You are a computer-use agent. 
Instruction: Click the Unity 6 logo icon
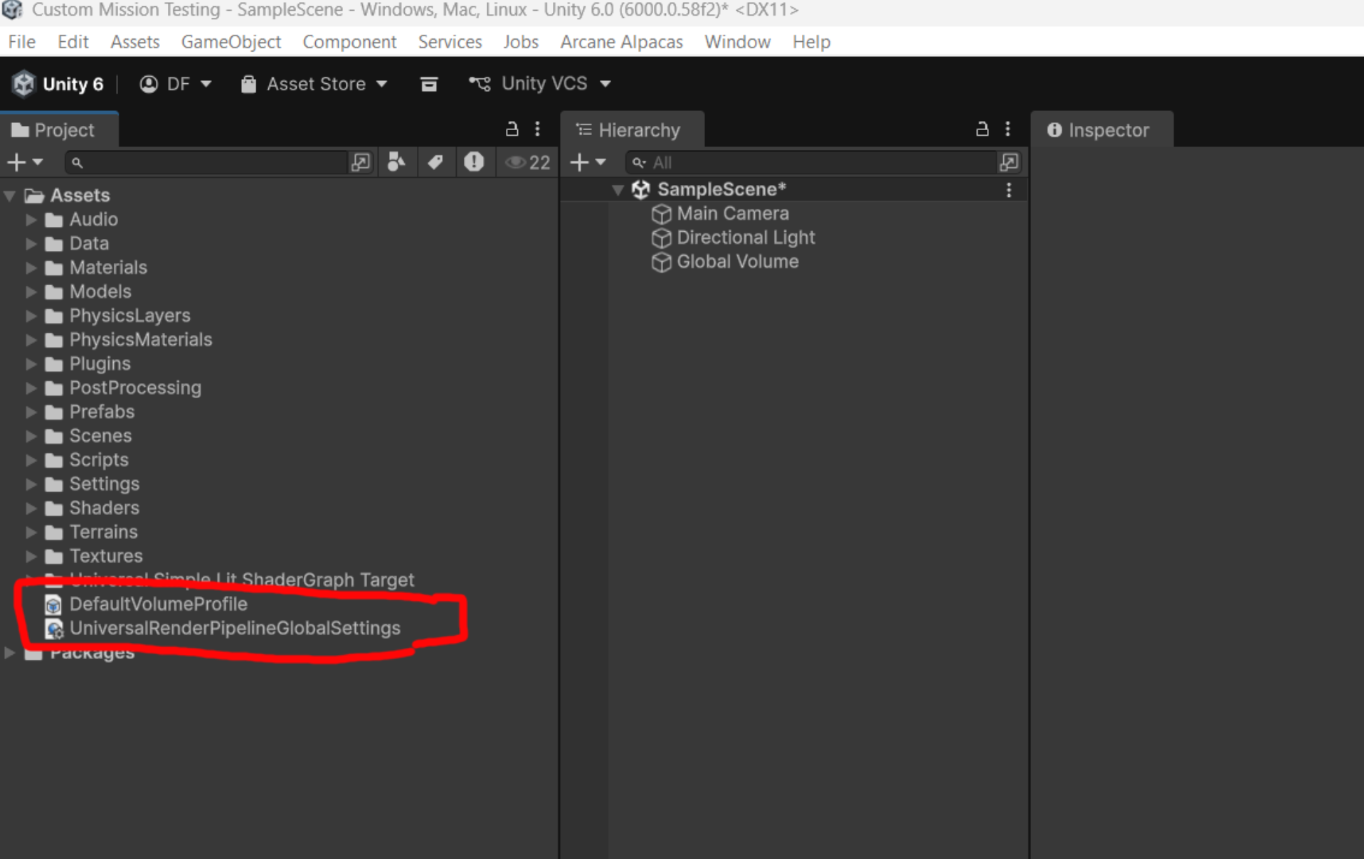pyautogui.click(x=23, y=84)
